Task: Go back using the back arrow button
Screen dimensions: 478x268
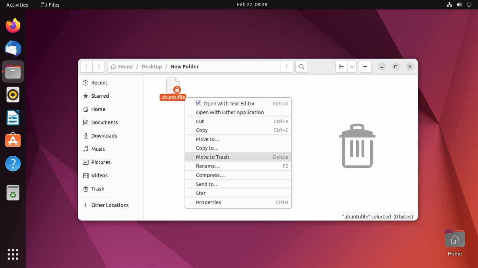Action: pos(86,66)
